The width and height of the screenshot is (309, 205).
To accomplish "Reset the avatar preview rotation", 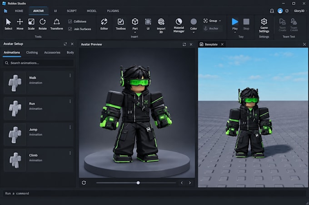I will (84, 183).
